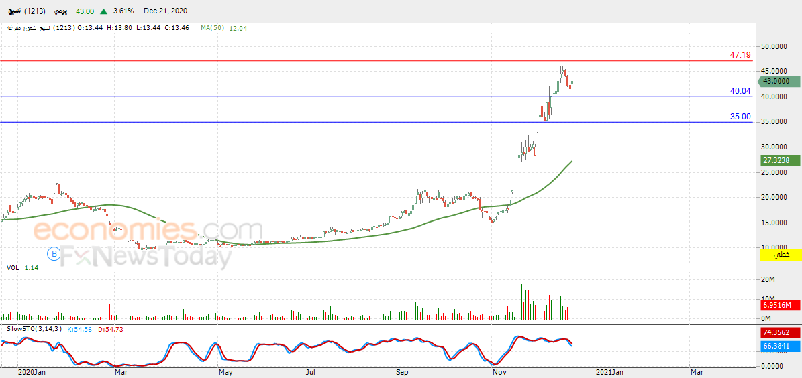Select the blue 35.00 support line label
The width and height of the screenshot is (802, 378).
click(740, 117)
